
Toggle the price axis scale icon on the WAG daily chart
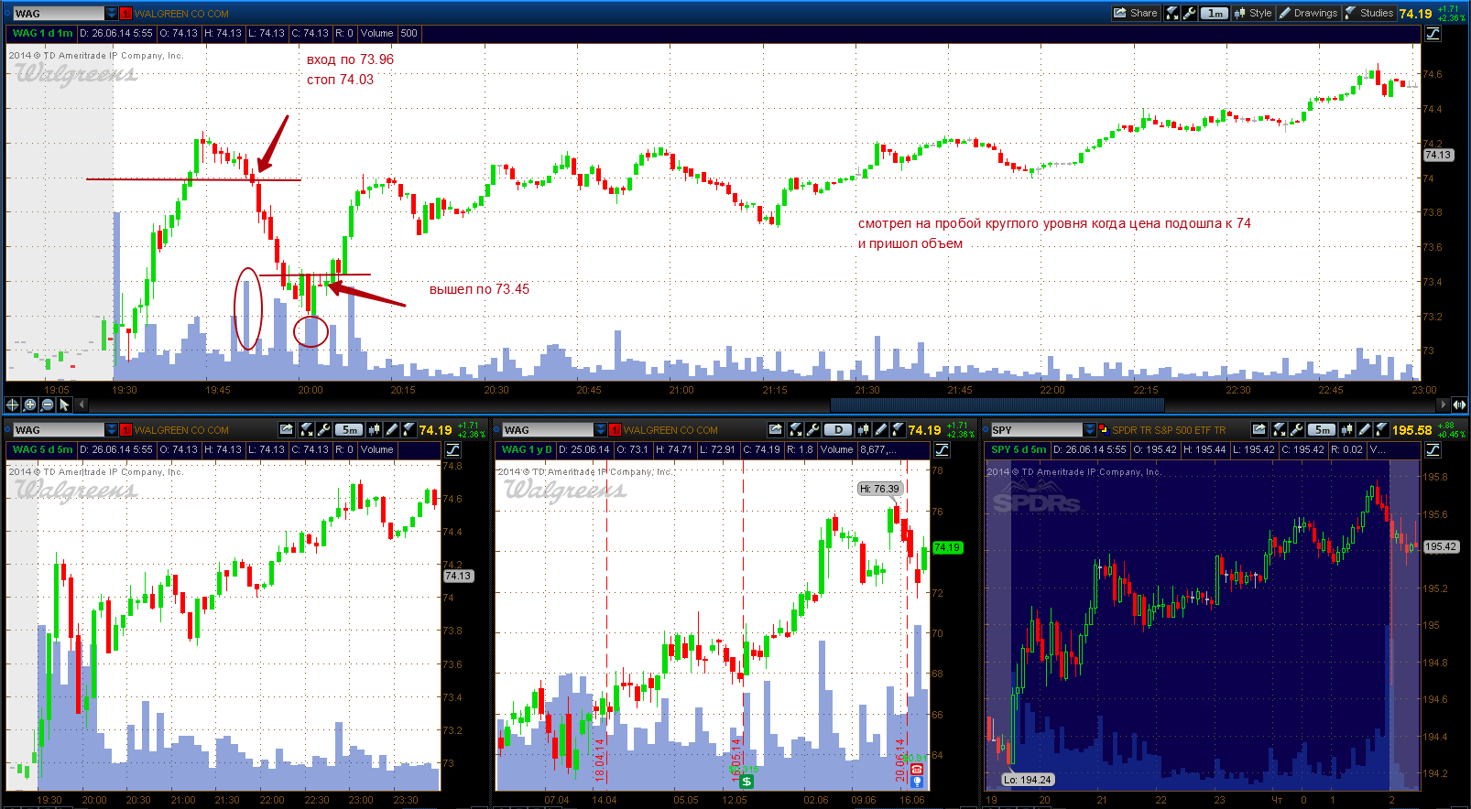(943, 449)
